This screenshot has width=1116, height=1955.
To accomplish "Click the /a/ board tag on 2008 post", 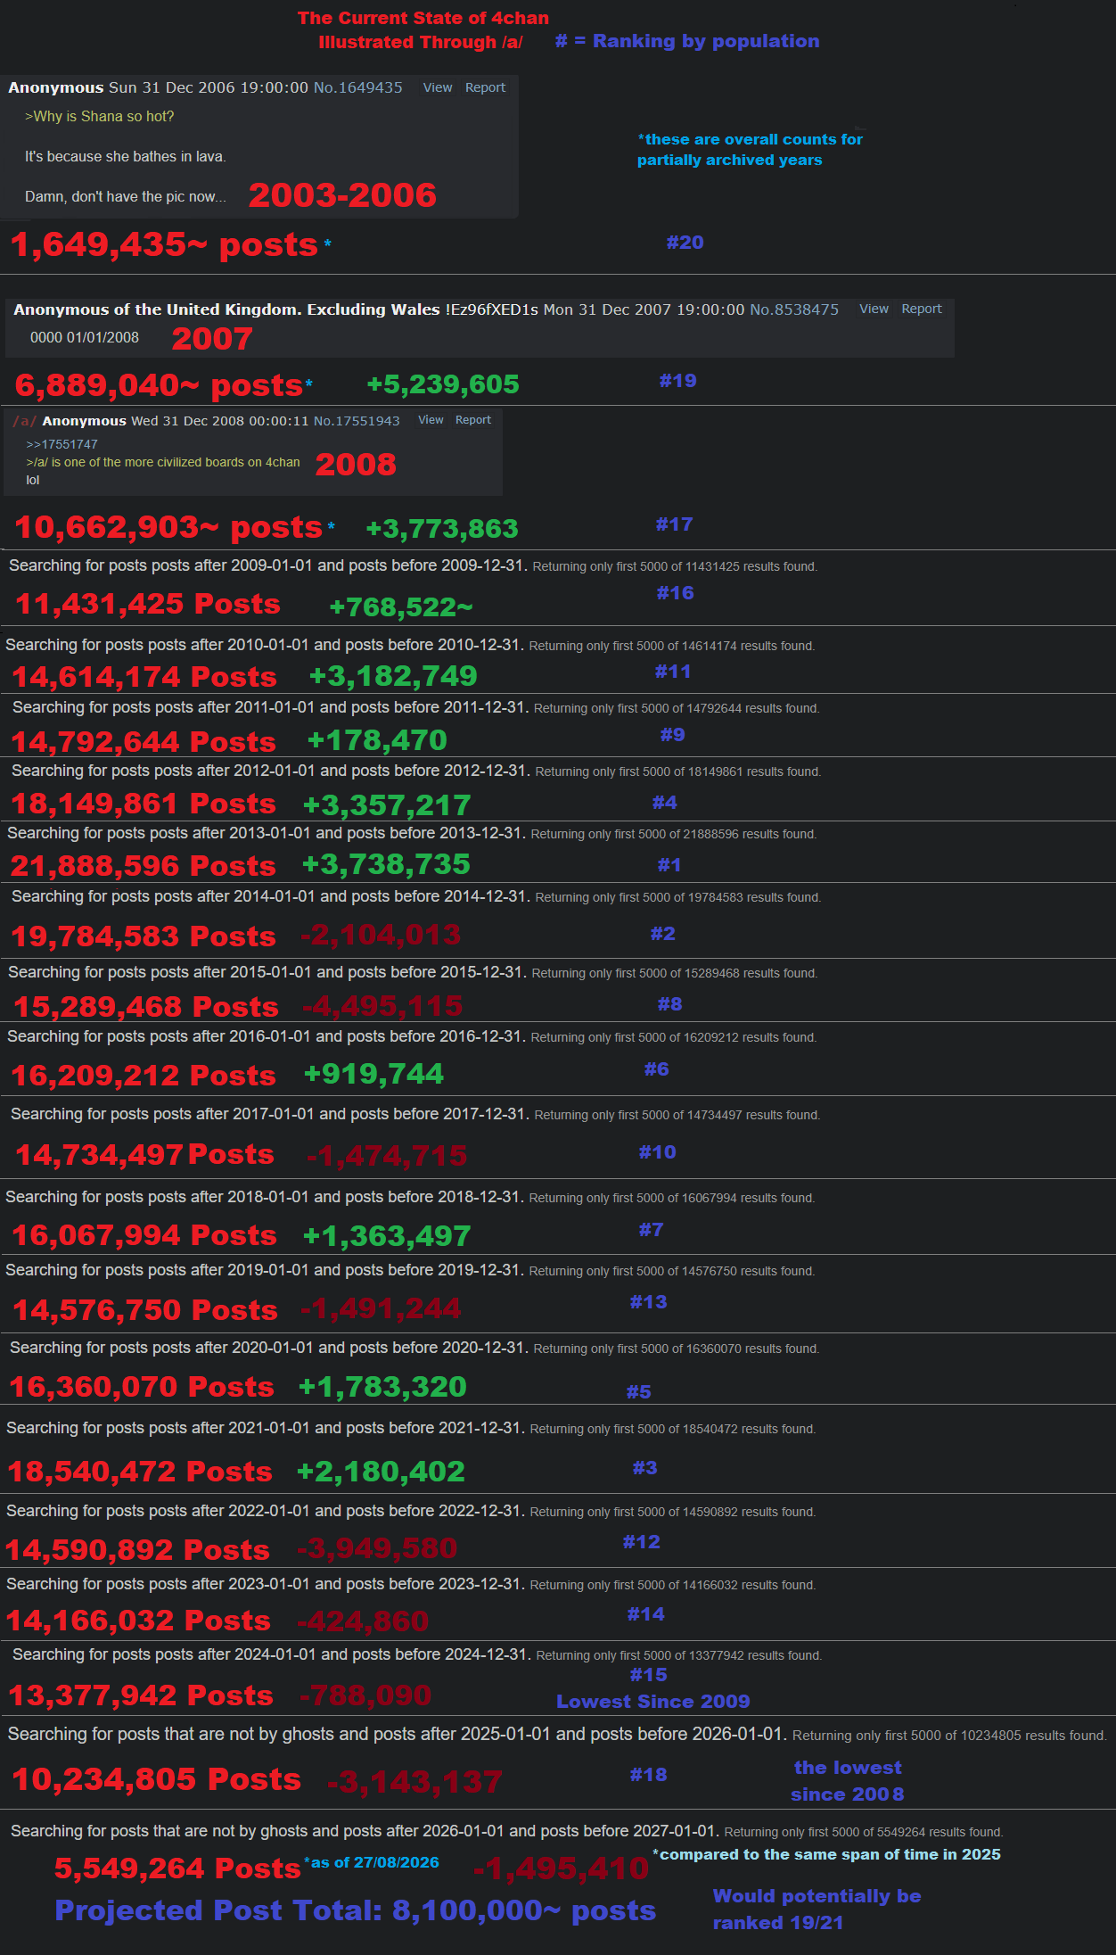I will click(x=25, y=421).
